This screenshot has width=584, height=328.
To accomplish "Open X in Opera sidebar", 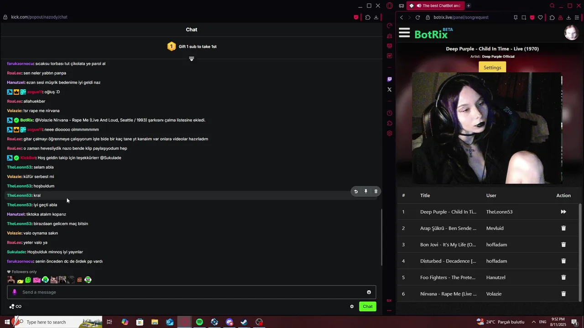I will point(389,90).
